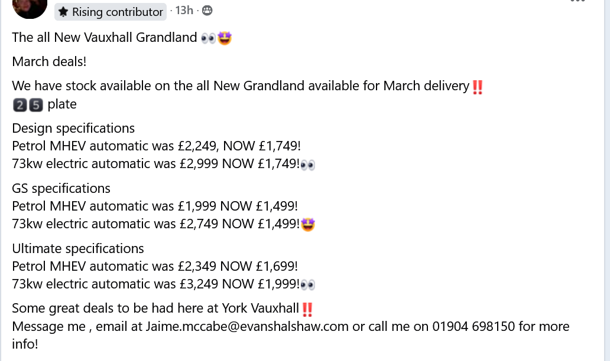Click the star-struck emoji in the first line
Image resolution: width=610 pixels, height=361 pixels.
tap(225, 38)
